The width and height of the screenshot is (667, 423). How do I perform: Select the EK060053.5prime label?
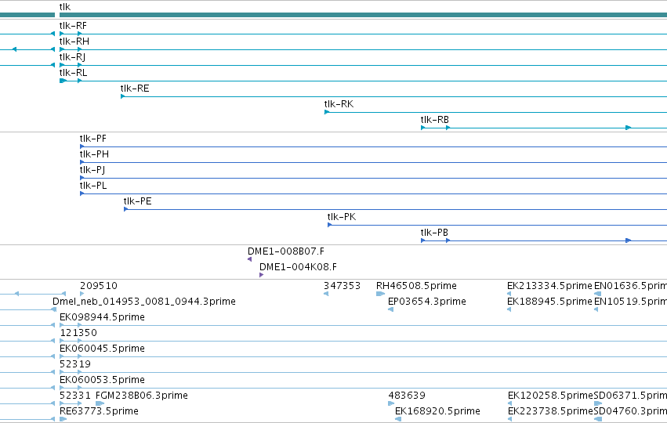pyautogui.click(x=102, y=381)
